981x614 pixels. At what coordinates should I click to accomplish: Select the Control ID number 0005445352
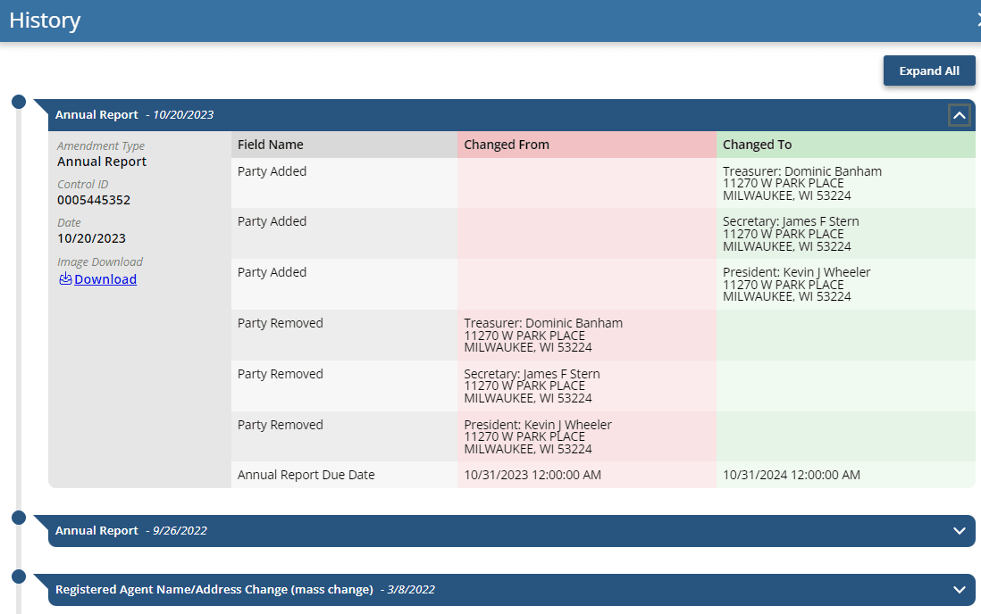coord(94,200)
